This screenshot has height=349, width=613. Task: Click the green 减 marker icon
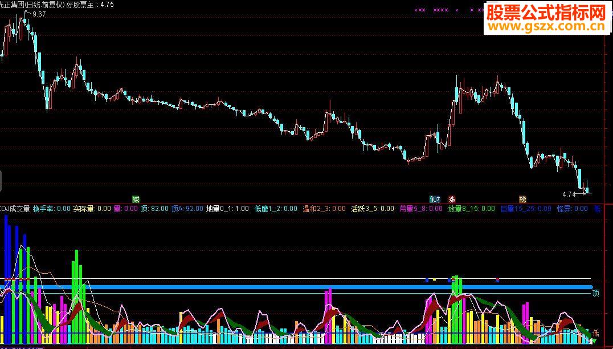(136, 199)
